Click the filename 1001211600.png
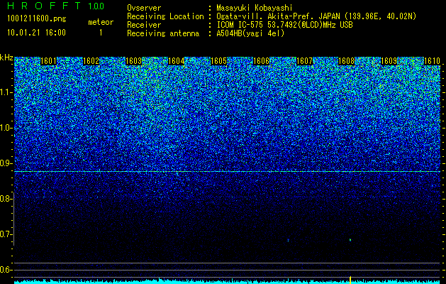The width and height of the screenshot is (446, 284). [x=37, y=19]
